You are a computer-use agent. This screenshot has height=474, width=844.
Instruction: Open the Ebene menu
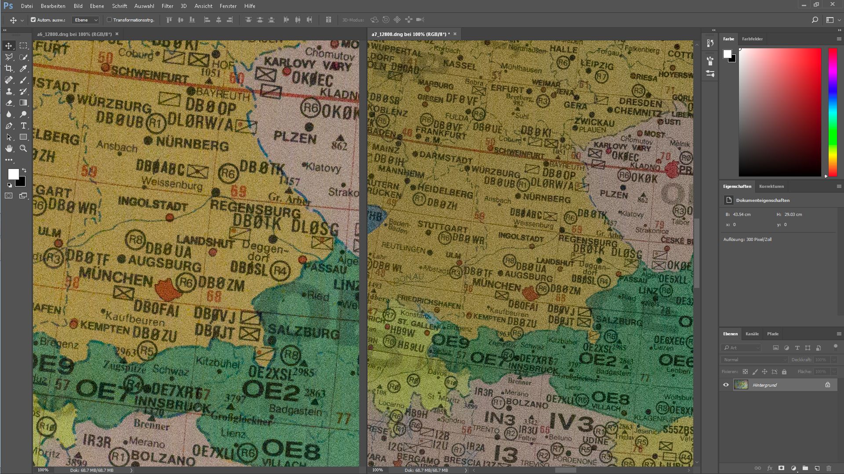97,6
